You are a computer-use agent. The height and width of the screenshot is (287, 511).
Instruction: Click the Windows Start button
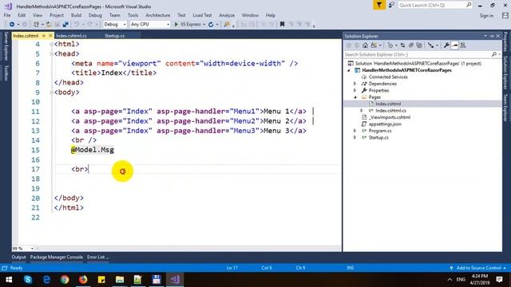pos(9,280)
